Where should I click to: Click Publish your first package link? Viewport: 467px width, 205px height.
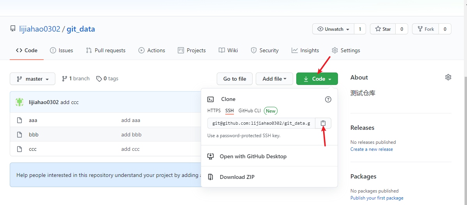377,198
